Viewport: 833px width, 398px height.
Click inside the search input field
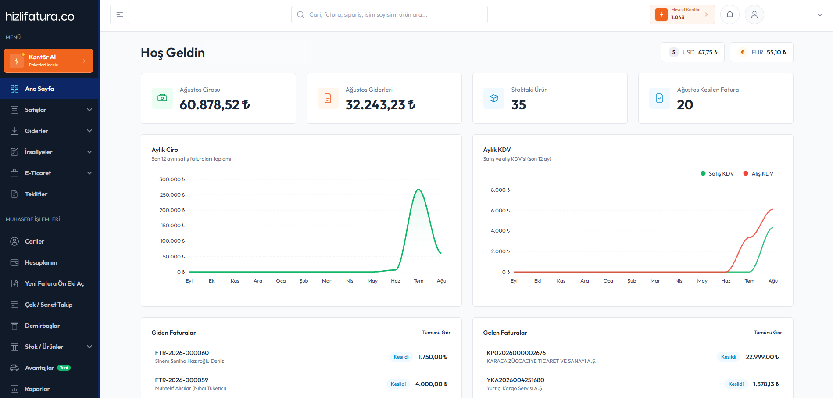click(x=390, y=14)
